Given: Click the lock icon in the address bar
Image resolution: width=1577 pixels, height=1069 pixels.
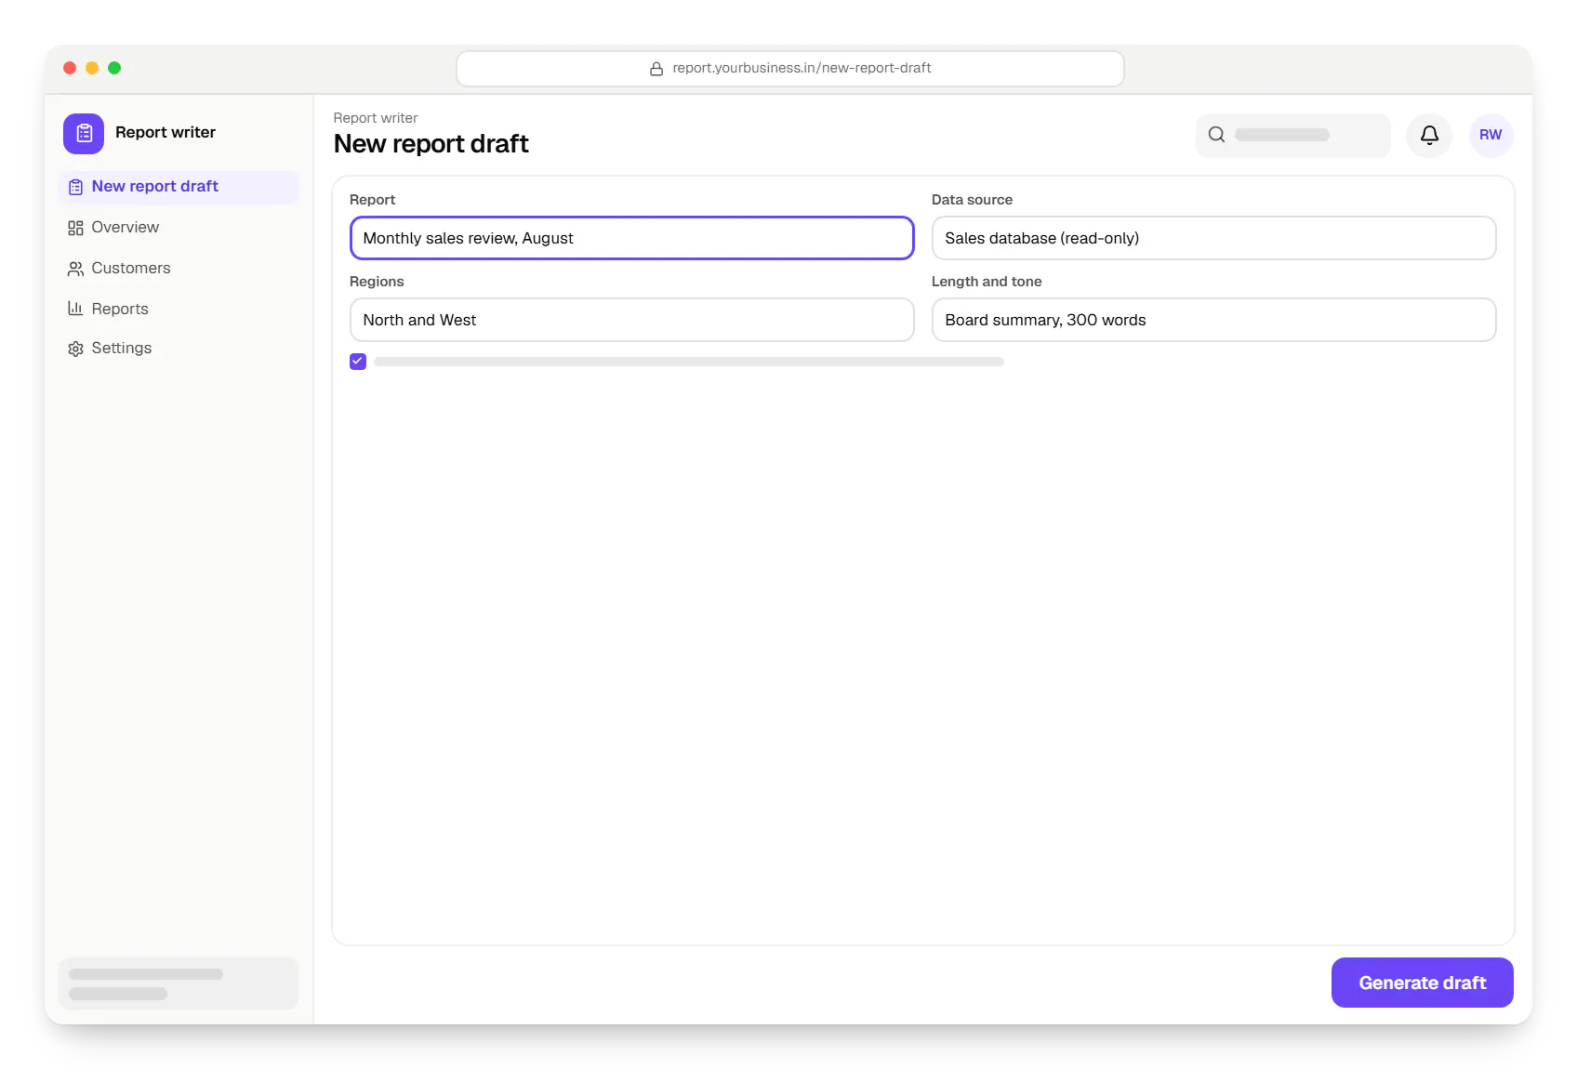Looking at the screenshot, I should pos(656,69).
